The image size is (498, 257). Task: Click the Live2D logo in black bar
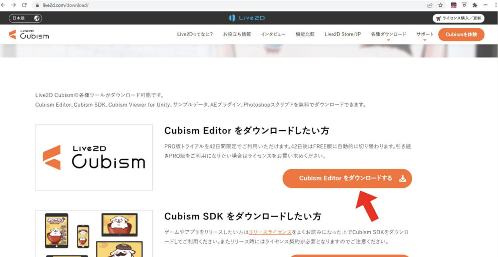[247, 18]
